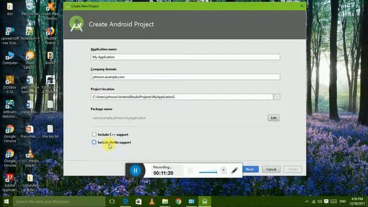Browse for project location with ellipsis button
Viewport: 368px width, 207px height.
coord(277,97)
